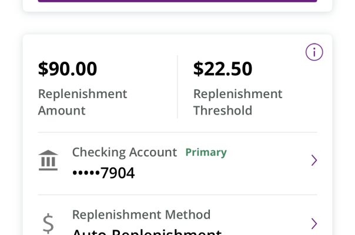Select the $90.00 replenishment amount value

68,69
